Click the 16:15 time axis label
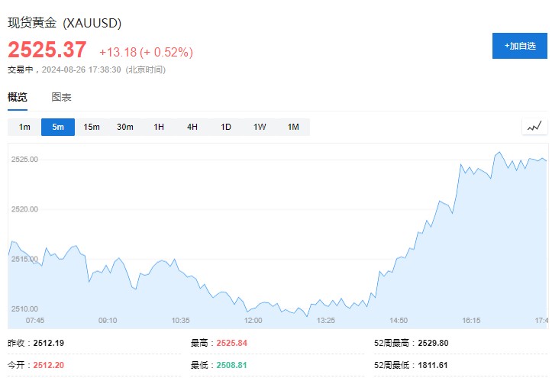 pos(471,321)
